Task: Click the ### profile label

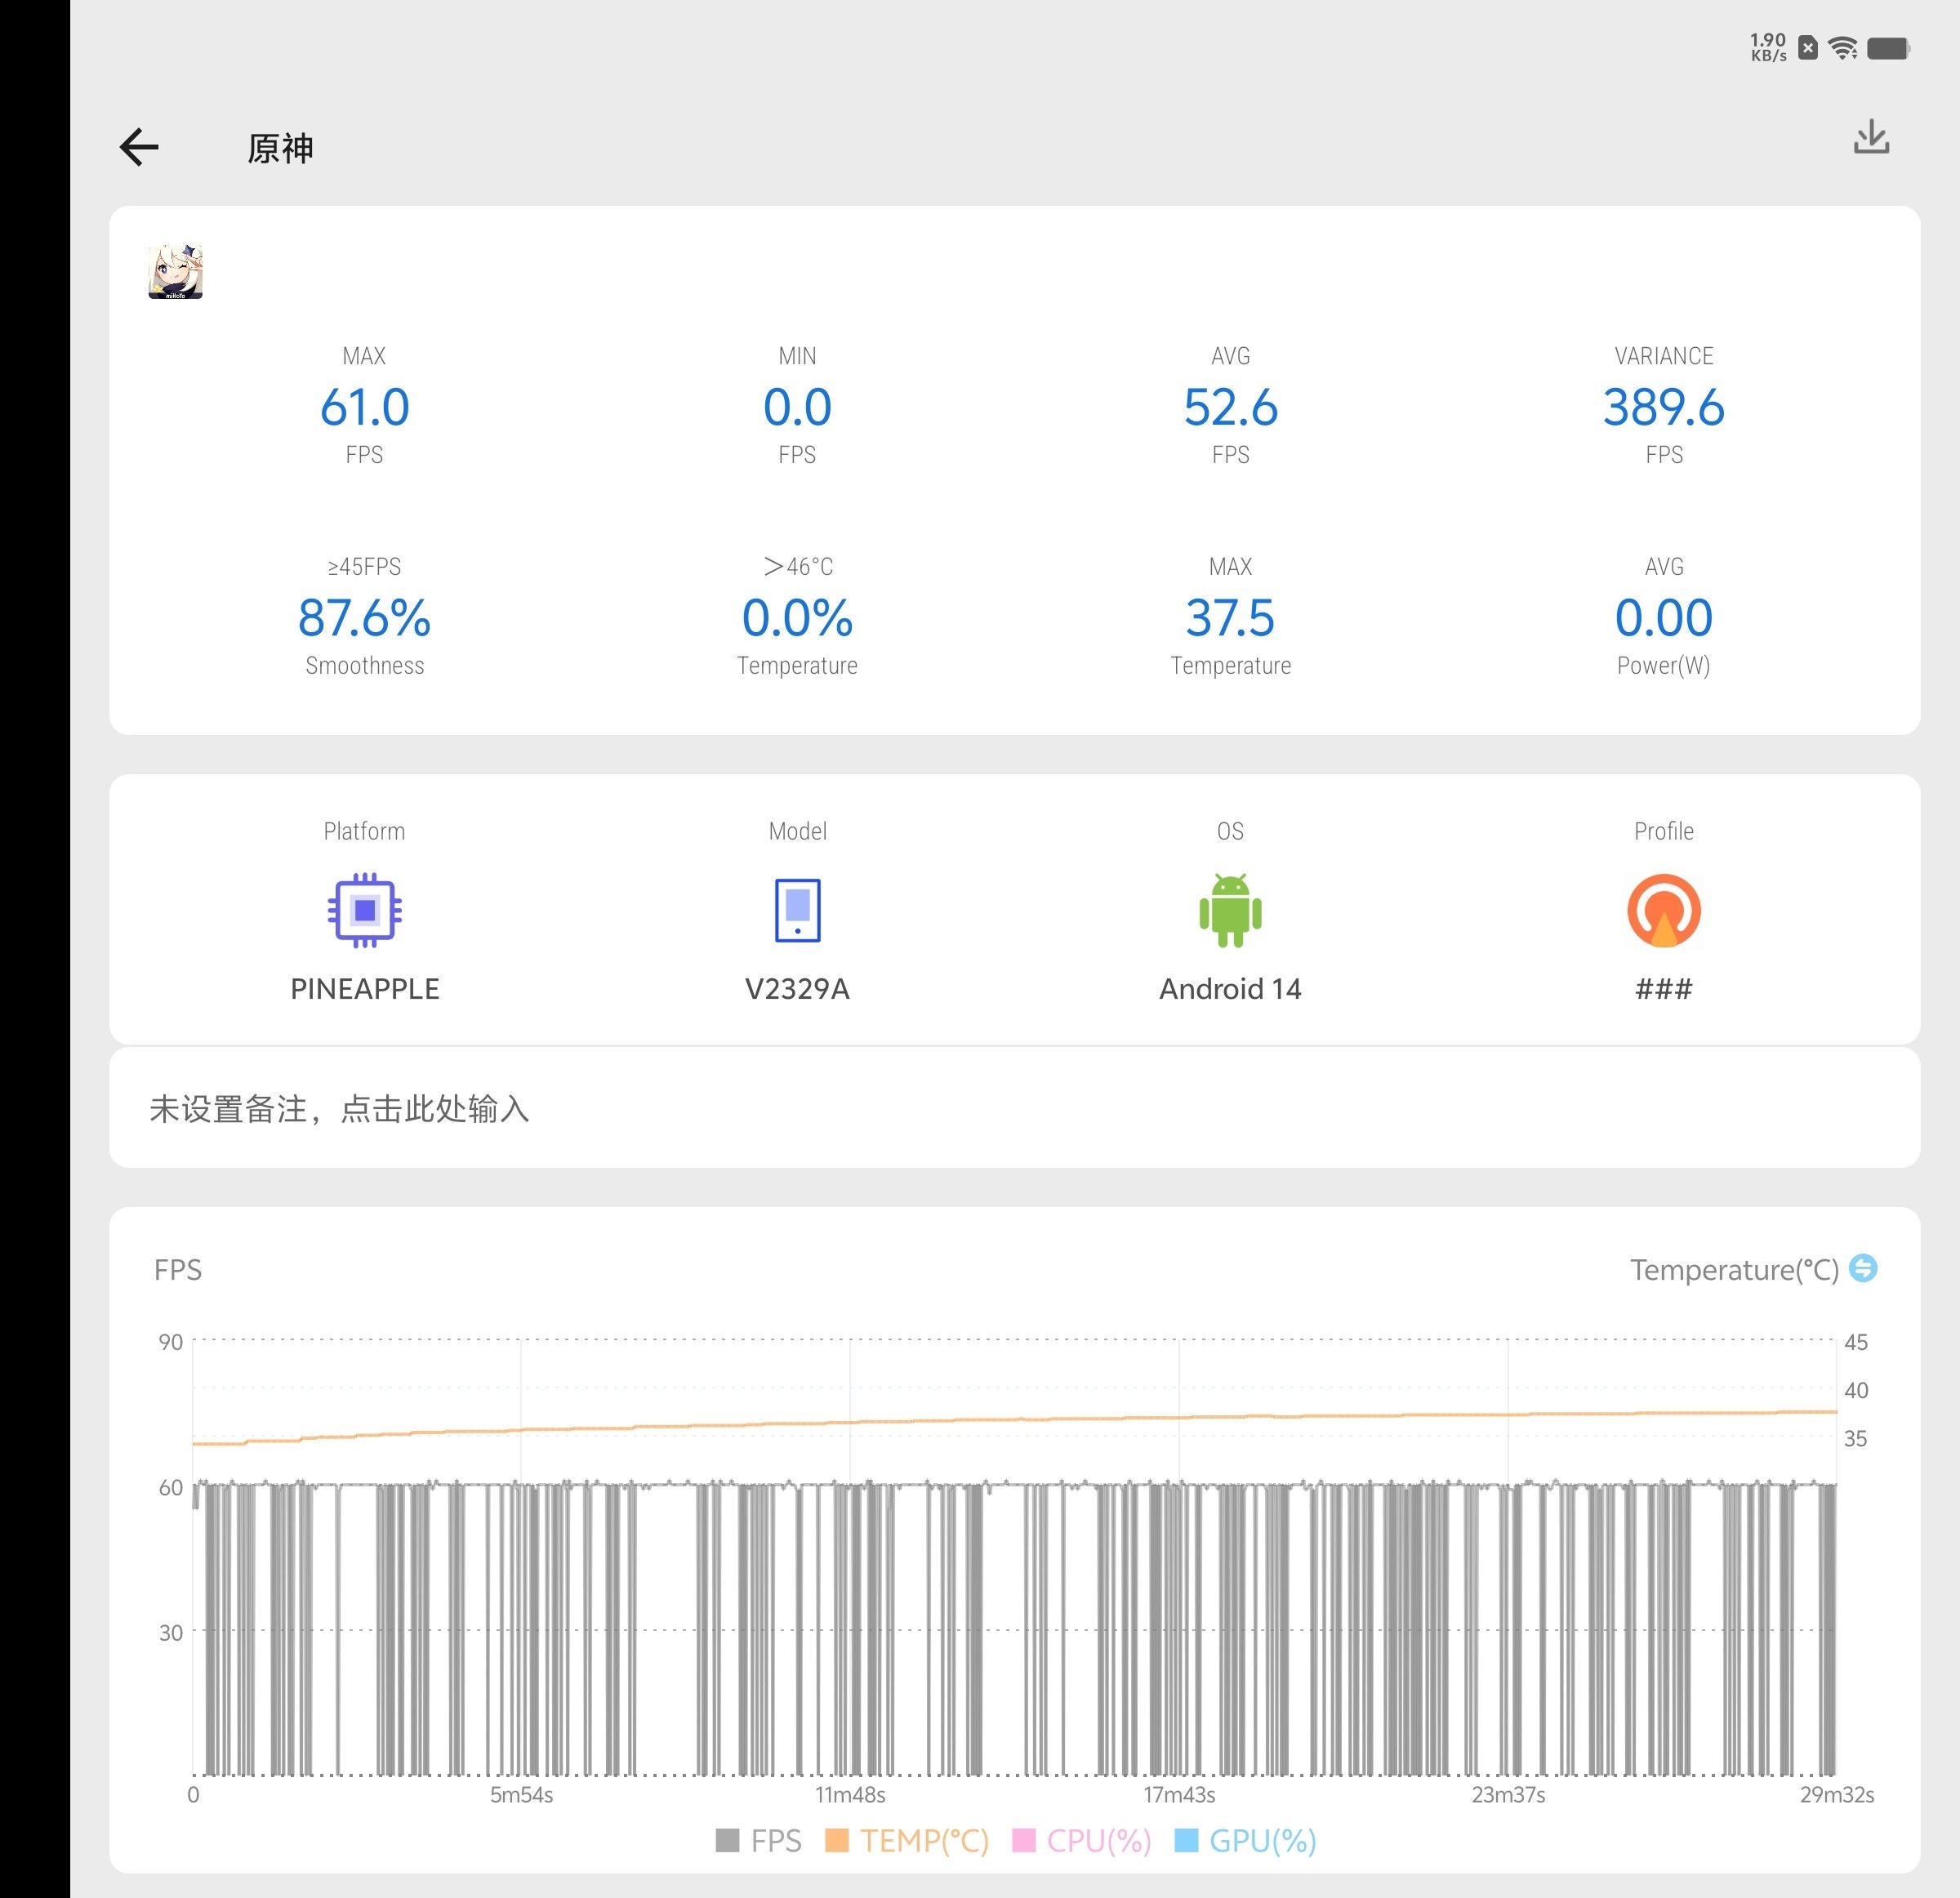Action: pos(1664,989)
